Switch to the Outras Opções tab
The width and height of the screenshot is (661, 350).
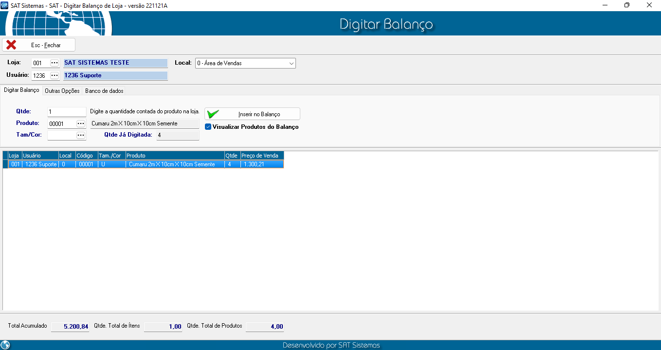(x=62, y=91)
